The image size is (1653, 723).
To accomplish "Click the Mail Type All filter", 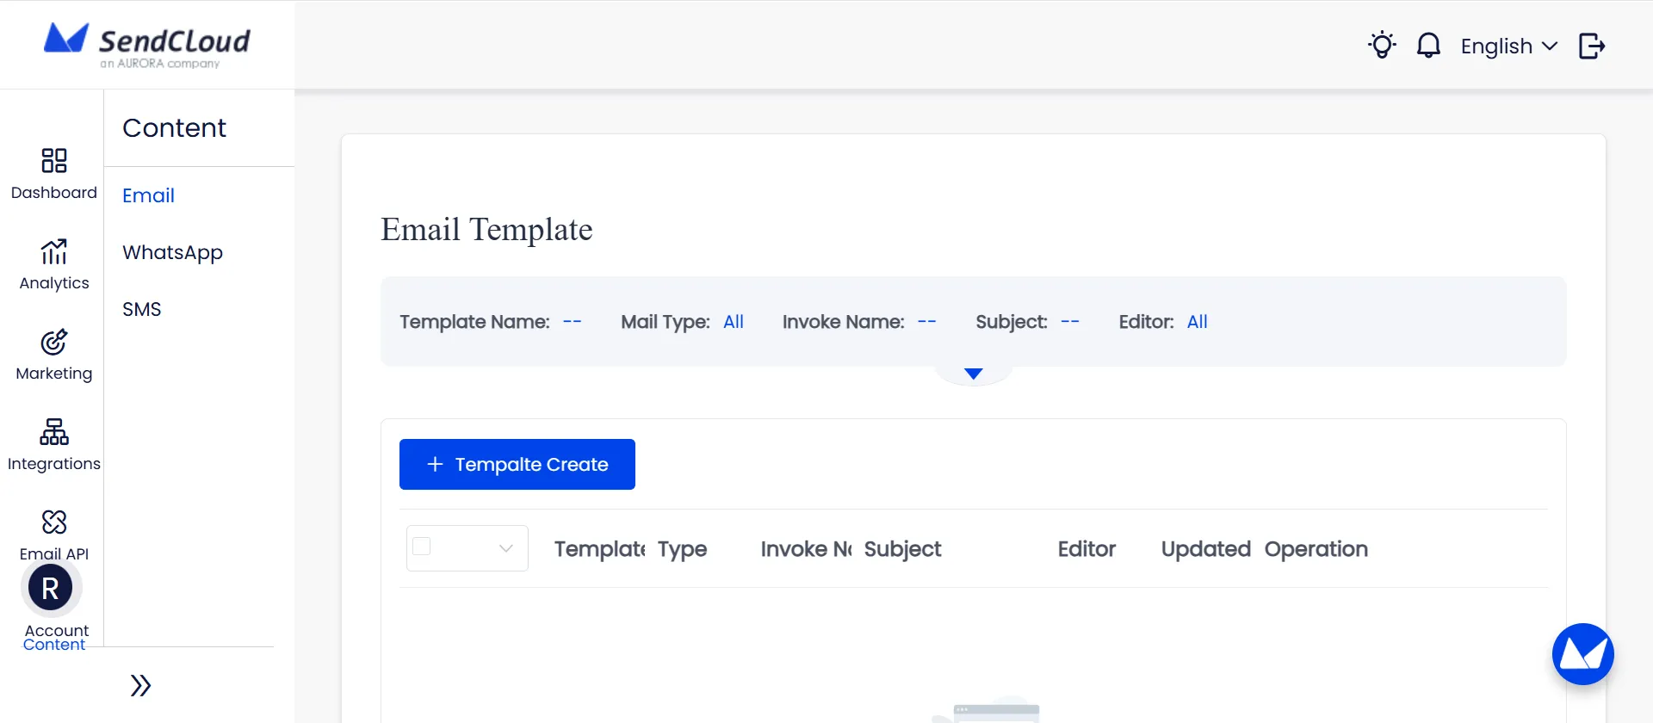I will pyautogui.click(x=733, y=322).
